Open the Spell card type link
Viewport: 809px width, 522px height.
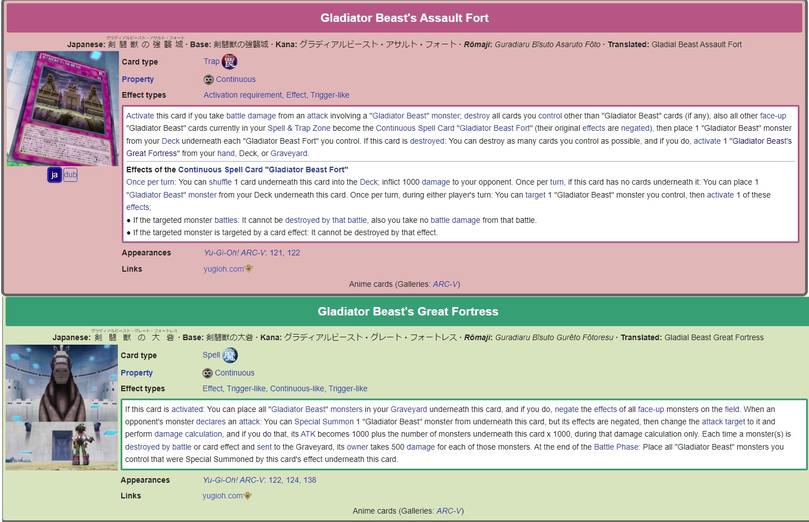211,355
